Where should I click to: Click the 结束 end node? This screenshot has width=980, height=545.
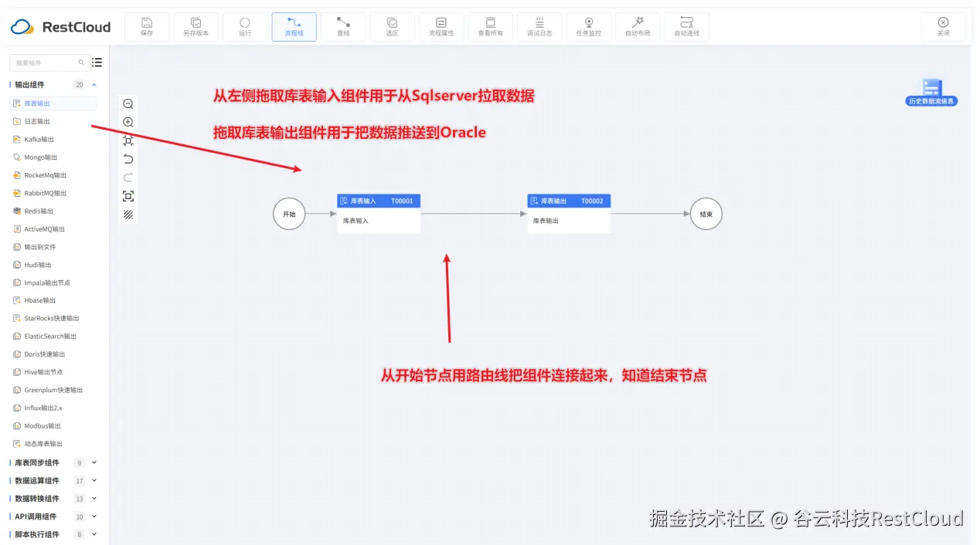(706, 214)
